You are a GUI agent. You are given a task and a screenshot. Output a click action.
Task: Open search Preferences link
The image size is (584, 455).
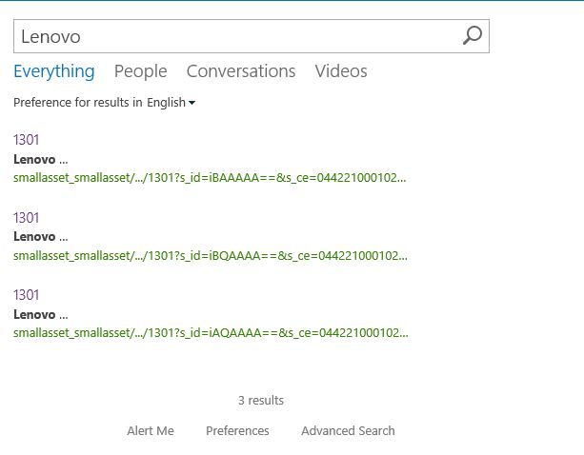coord(237,431)
